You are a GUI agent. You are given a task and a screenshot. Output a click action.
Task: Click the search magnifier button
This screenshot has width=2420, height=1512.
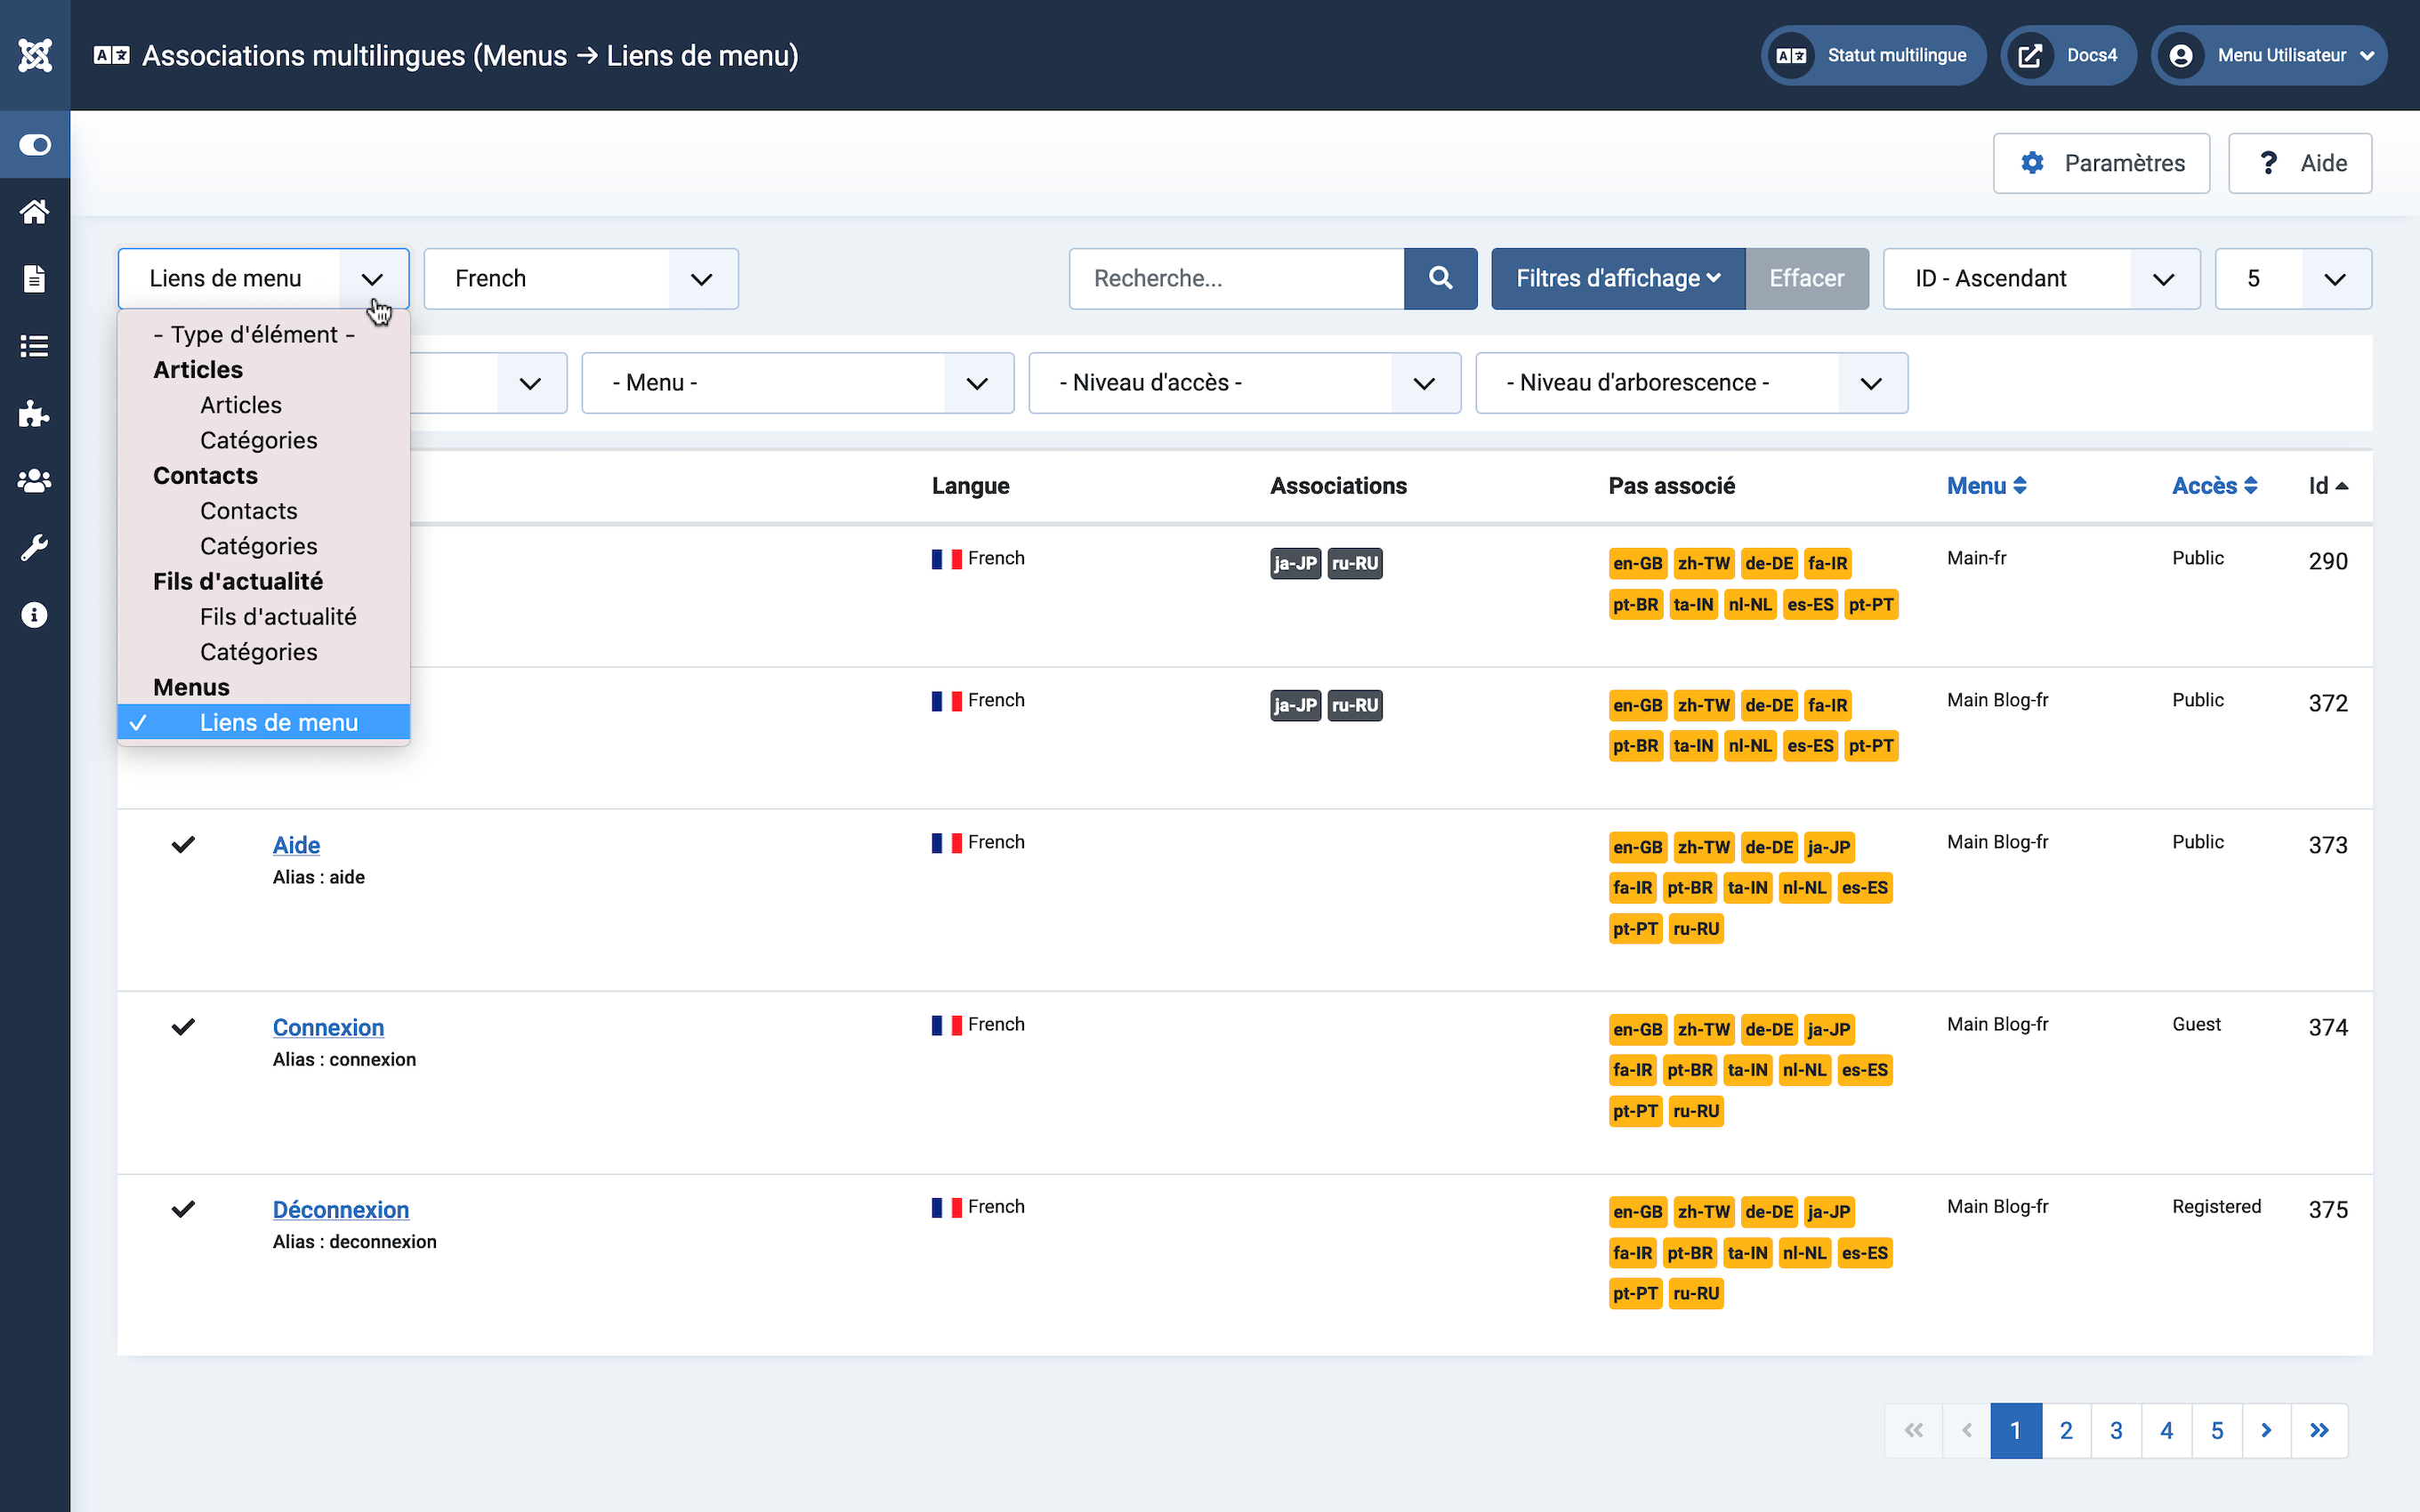[1440, 278]
